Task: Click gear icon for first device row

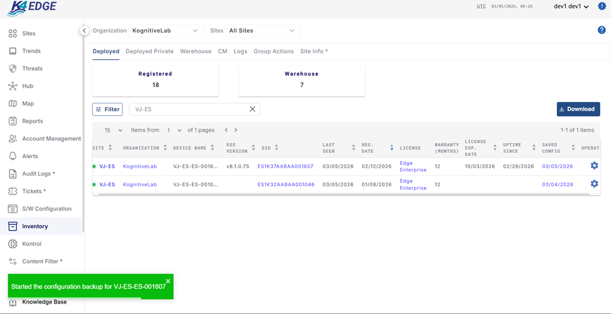Action: tap(594, 166)
